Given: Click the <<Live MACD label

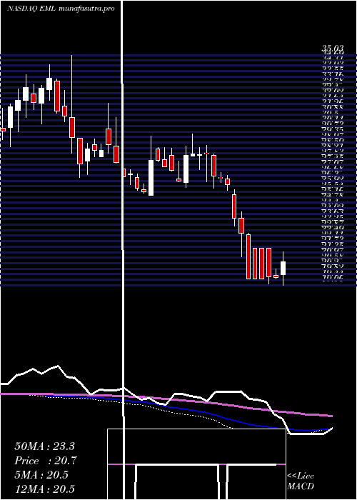Looking at the screenshot, I should click(x=301, y=481).
